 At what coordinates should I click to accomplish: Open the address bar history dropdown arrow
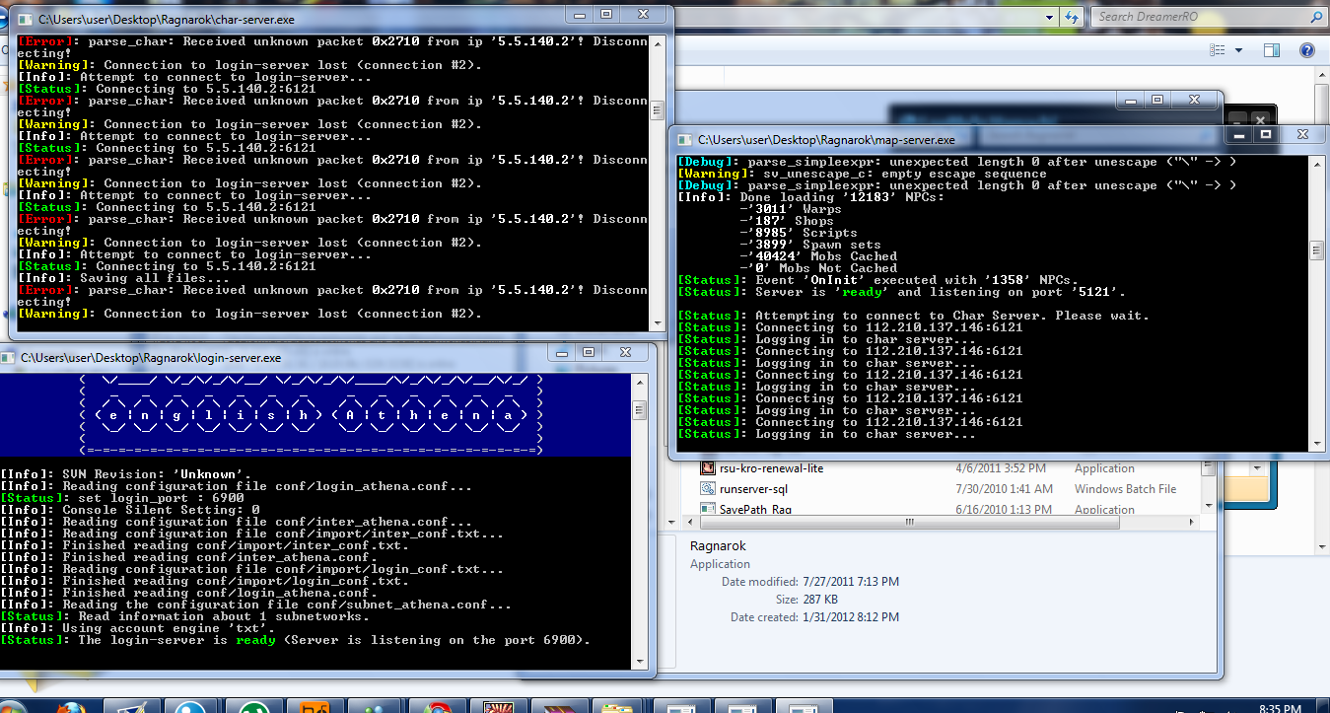point(1051,17)
